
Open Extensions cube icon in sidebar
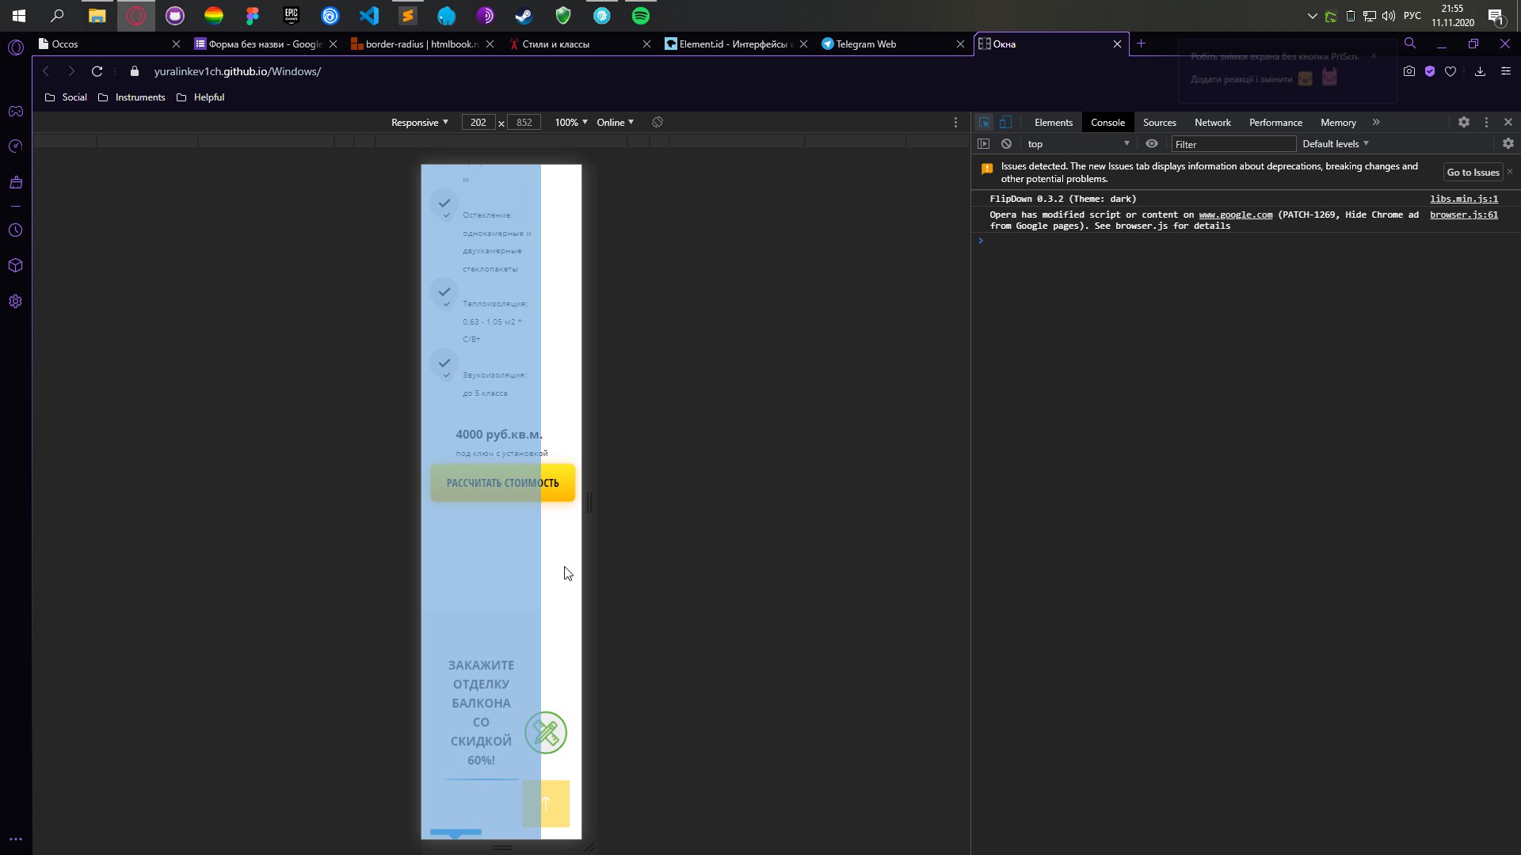click(x=16, y=265)
